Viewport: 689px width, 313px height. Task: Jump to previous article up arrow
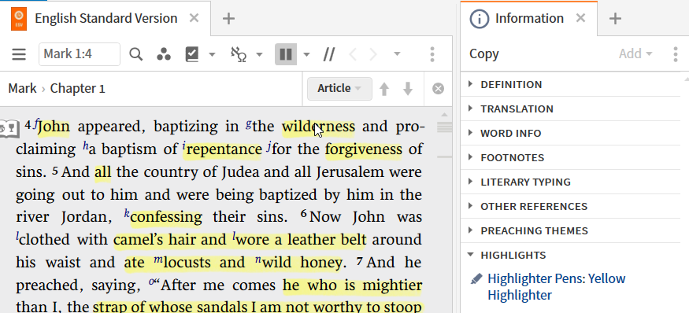pyautogui.click(x=384, y=89)
